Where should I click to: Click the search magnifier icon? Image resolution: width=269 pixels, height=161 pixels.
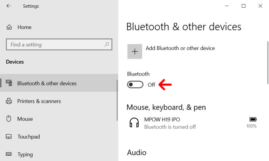(107, 44)
